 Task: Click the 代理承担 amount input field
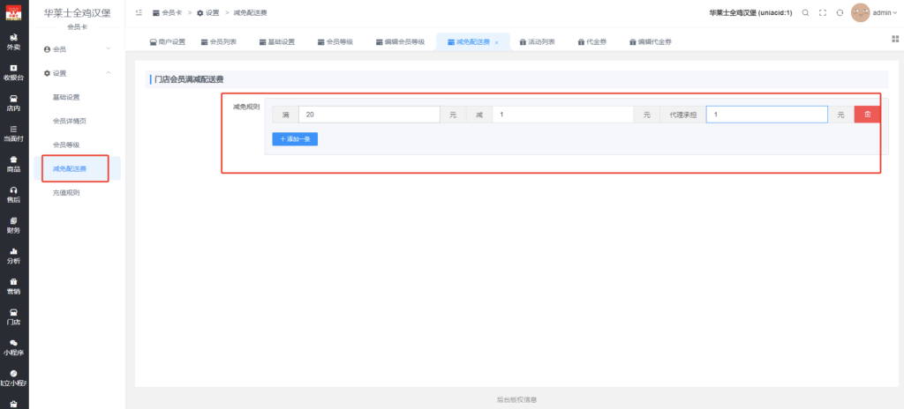766,115
